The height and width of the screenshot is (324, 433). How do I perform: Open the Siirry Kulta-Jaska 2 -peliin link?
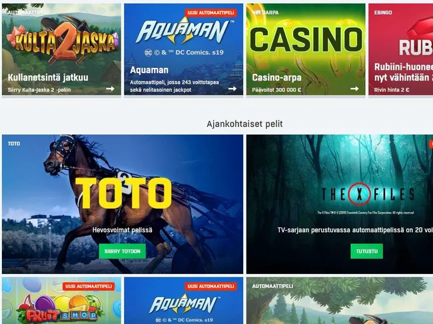pyautogui.click(x=39, y=90)
